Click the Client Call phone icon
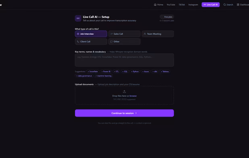The image size is (249, 158). coord(78,42)
